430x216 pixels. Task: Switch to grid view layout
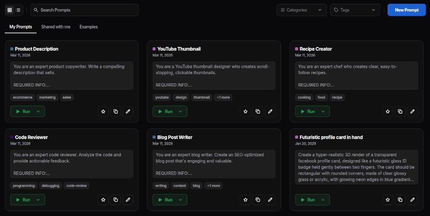10,10
